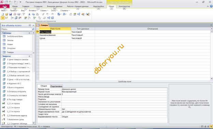This screenshot has height=129, width=213.
Task: Click the Save diskette icon in toolbar
Action: [x=11, y=14]
